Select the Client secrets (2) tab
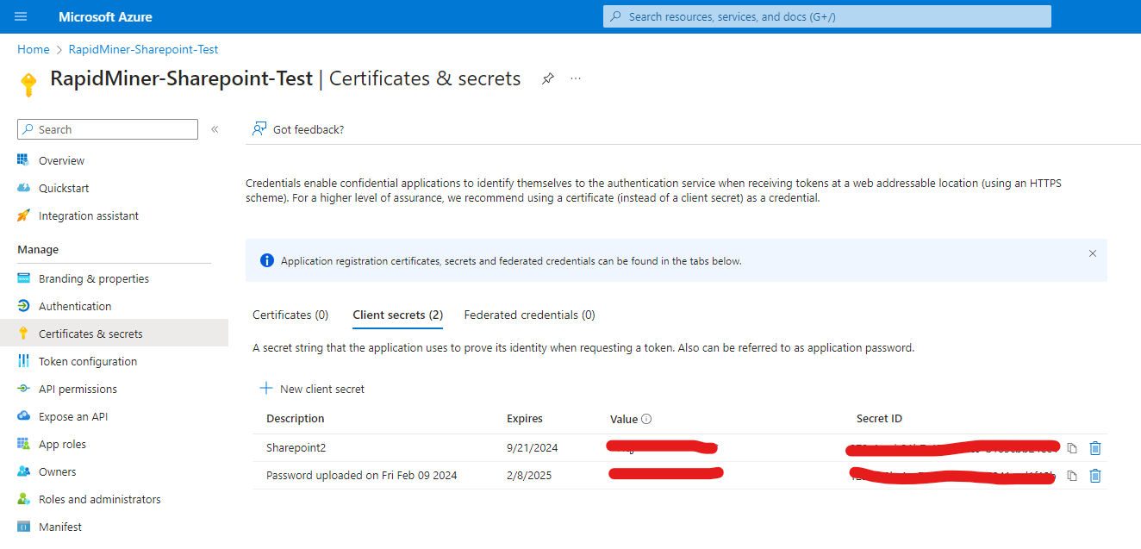Image resolution: width=1141 pixels, height=549 pixels. pos(397,315)
